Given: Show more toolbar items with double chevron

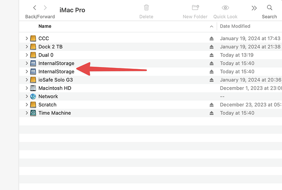Looking at the screenshot, I should tap(254, 8).
